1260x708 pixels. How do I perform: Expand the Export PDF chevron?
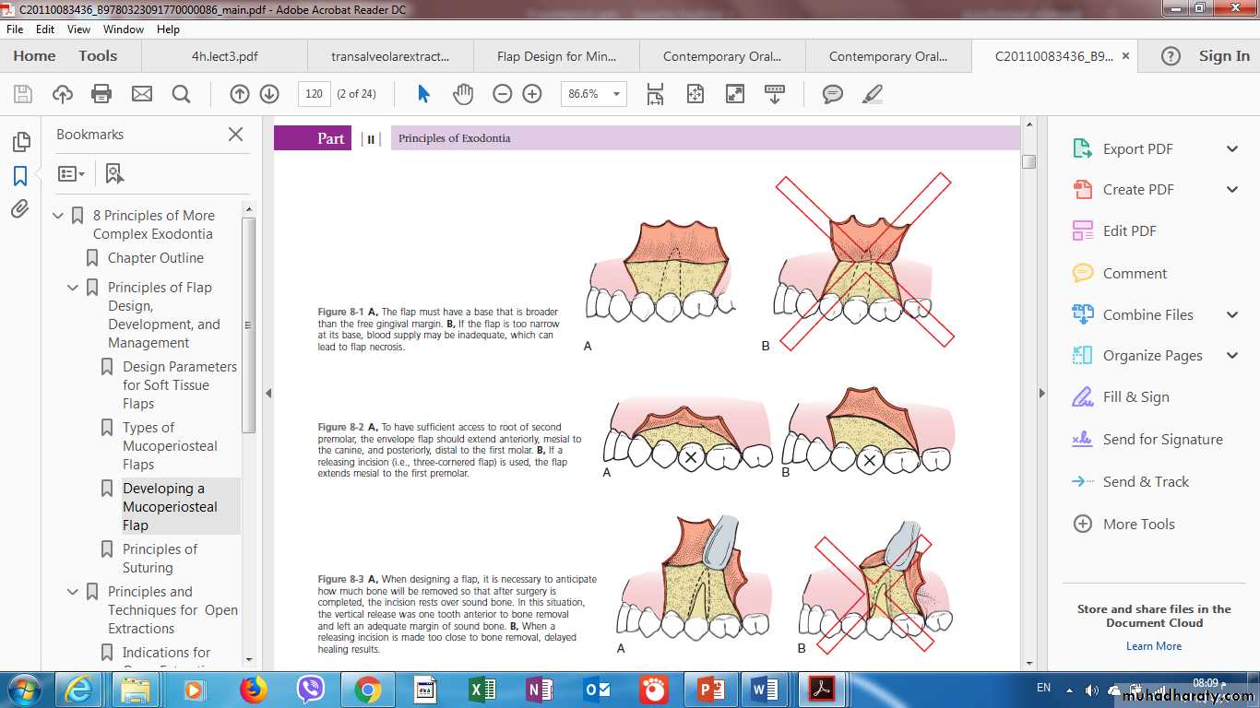coord(1231,148)
